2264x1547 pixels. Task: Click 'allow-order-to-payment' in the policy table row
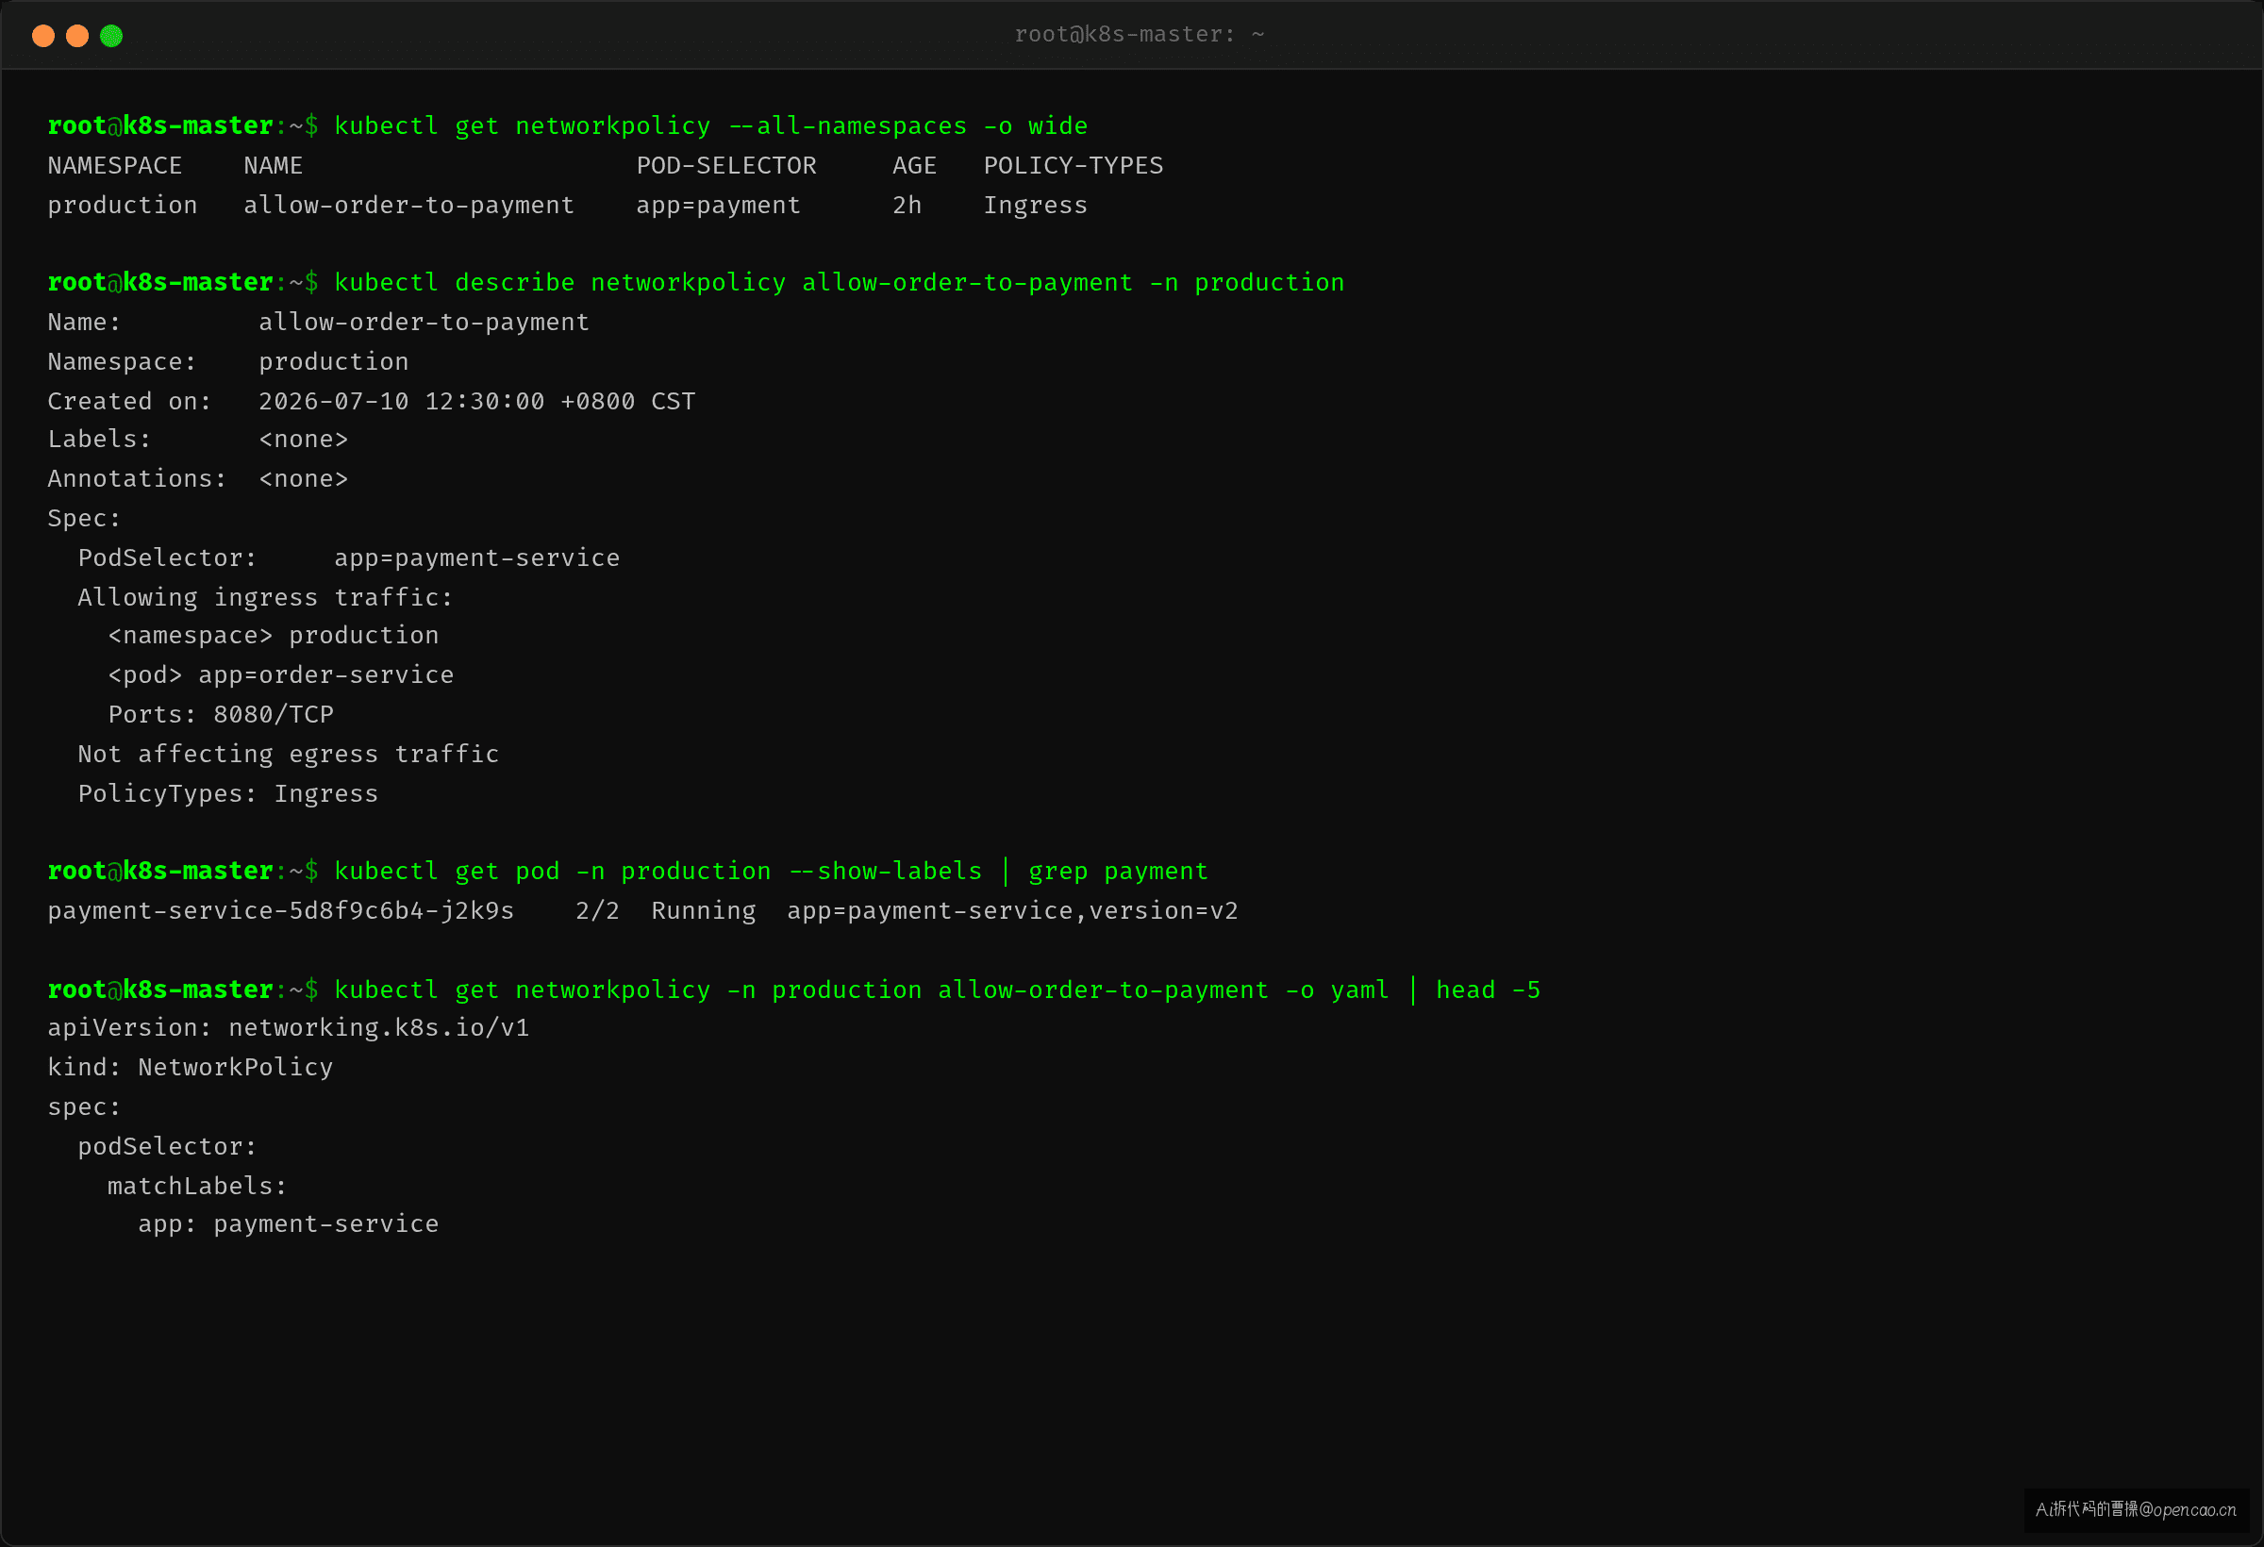tap(408, 206)
